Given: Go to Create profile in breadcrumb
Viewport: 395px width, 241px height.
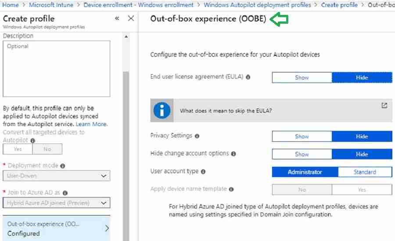Looking at the screenshot, I should 339,5.
